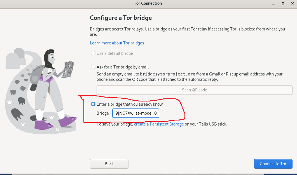Maximize the Tor Connection window
The height and width of the screenshot is (175, 297).
click(x=283, y=3)
